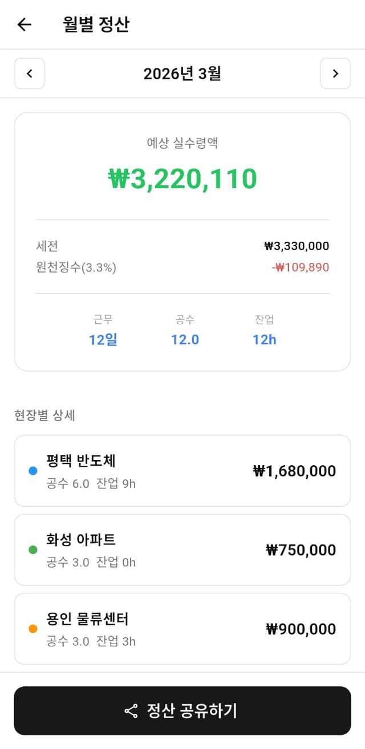Screen dimensions: 365x749
Task: Tap the 잔업 12h statistic
Action: (263, 331)
